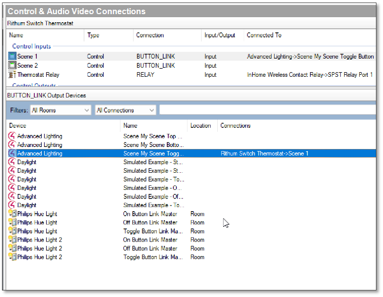The width and height of the screenshot is (383, 297).
Task: Click the Control Inputs group label
Action: [32, 46]
